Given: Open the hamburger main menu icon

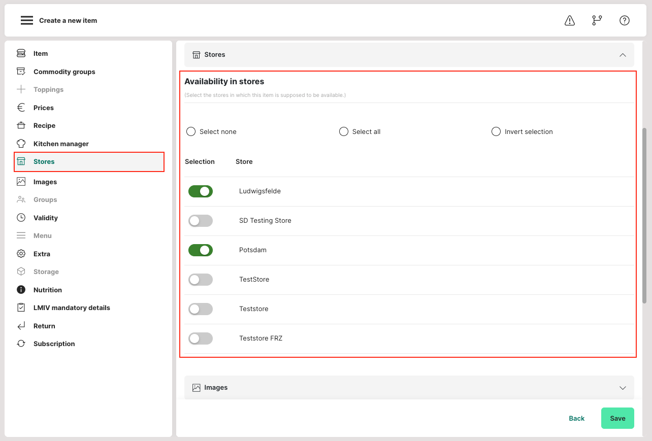Looking at the screenshot, I should pyautogui.click(x=26, y=20).
